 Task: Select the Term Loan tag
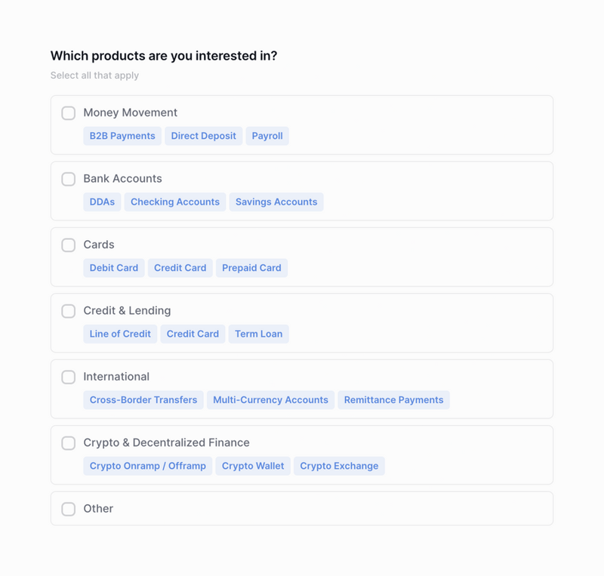[x=258, y=334]
